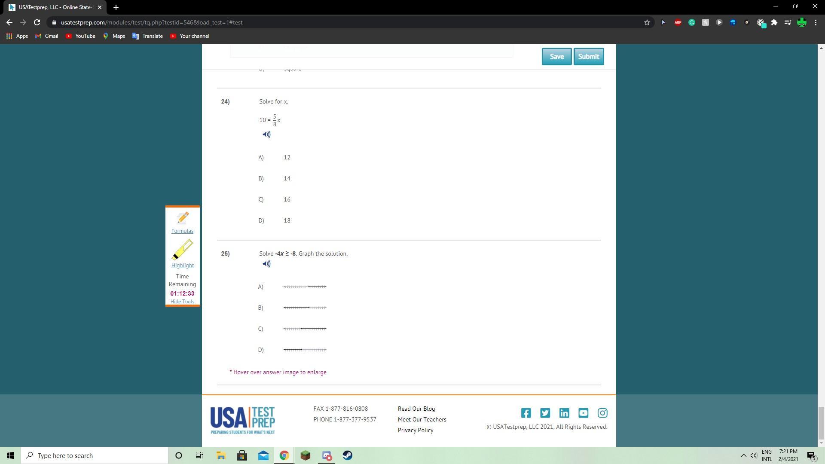
Task: Open USATestprep Twitter icon
Action: tap(545, 413)
